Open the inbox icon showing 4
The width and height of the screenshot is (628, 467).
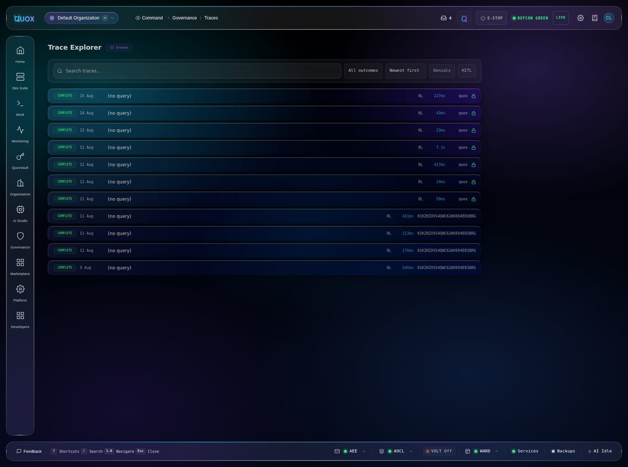click(446, 18)
